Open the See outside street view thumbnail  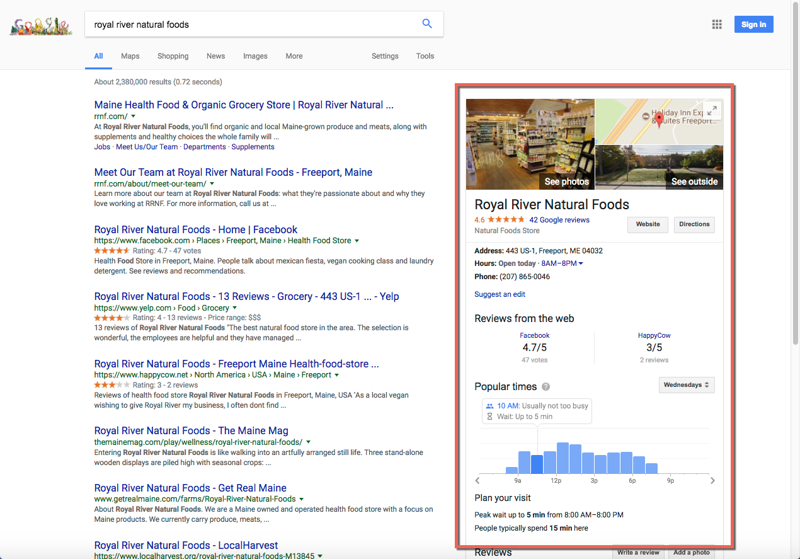(x=660, y=167)
